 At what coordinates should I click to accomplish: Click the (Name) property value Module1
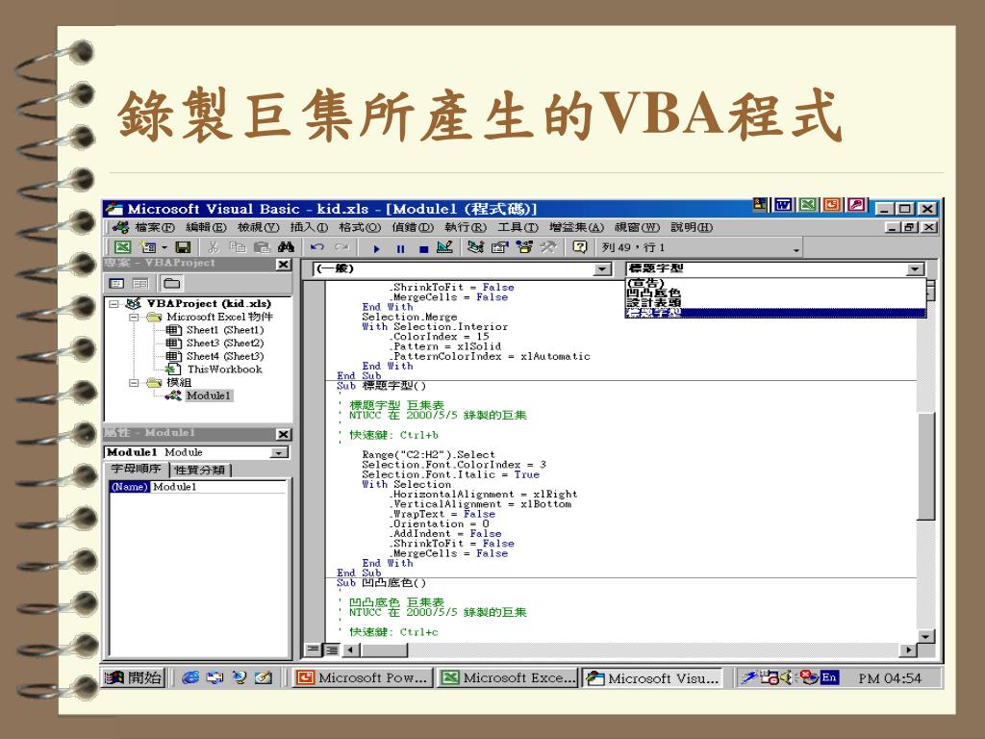[x=218, y=487]
